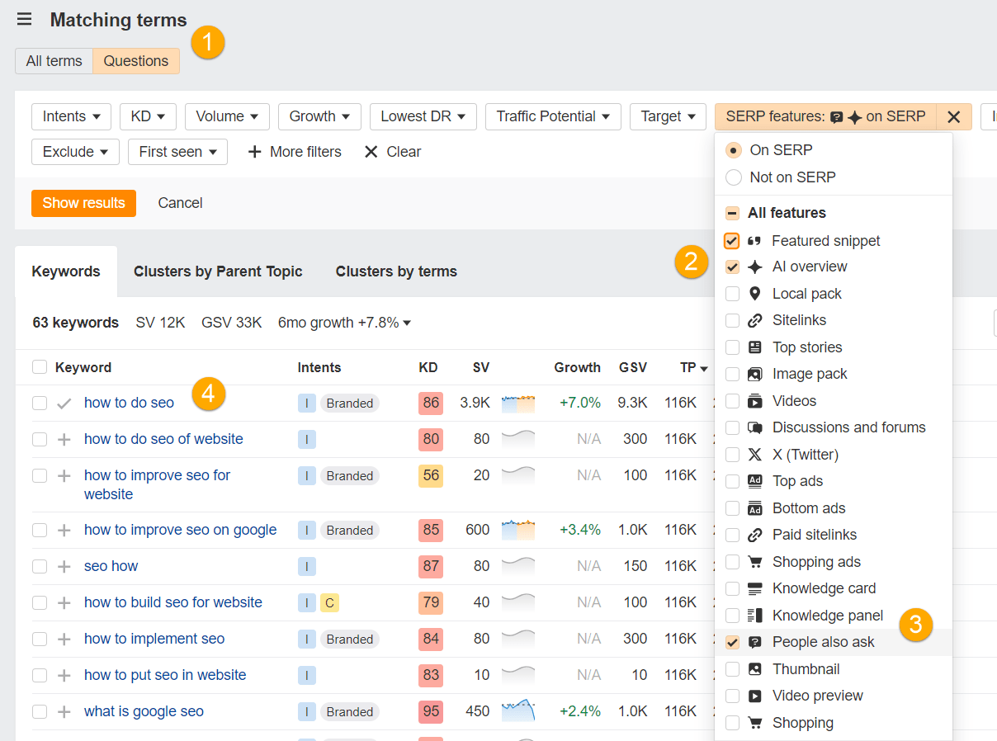Open the Volume filter dropdown
Viewport: 997px width, 741px height.
pyautogui.click(x=227, y=116)
